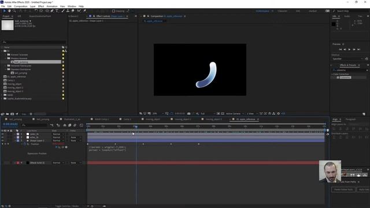Open the viewer magnification ratio dropdown
The image size is (370, 208).
click(x=158, y=113)
